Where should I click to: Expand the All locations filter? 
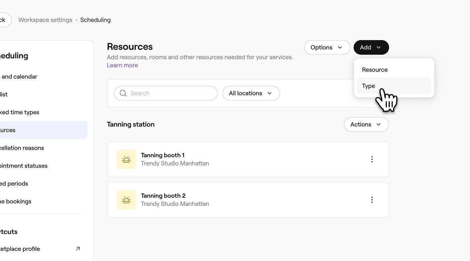coord(251,93)
